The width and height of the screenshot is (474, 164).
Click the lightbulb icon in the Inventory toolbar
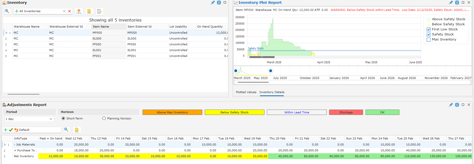(79, 11)
